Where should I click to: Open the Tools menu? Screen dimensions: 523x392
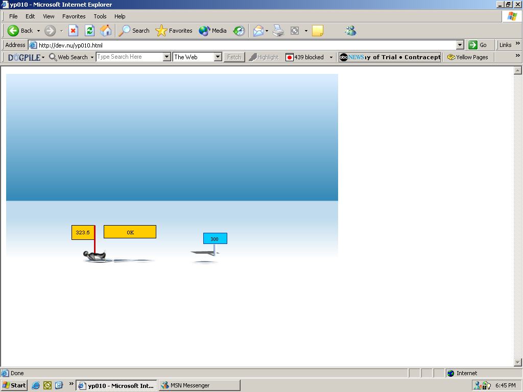[100, 16]
